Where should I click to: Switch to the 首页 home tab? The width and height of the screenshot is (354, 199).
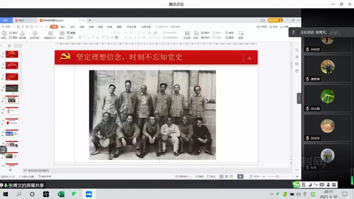tap(6, 20)
